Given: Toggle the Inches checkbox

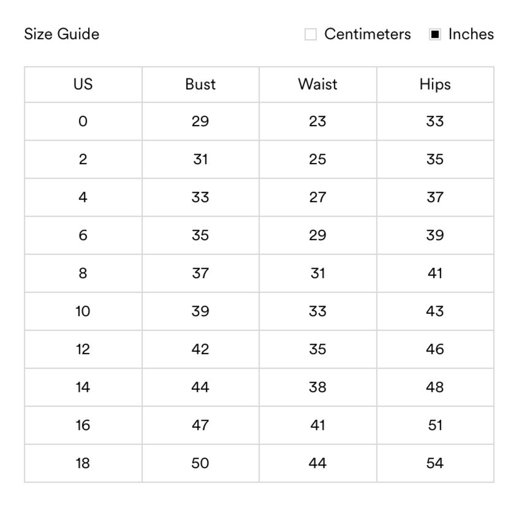Looking at the screenshot, I should click(434, 34).
